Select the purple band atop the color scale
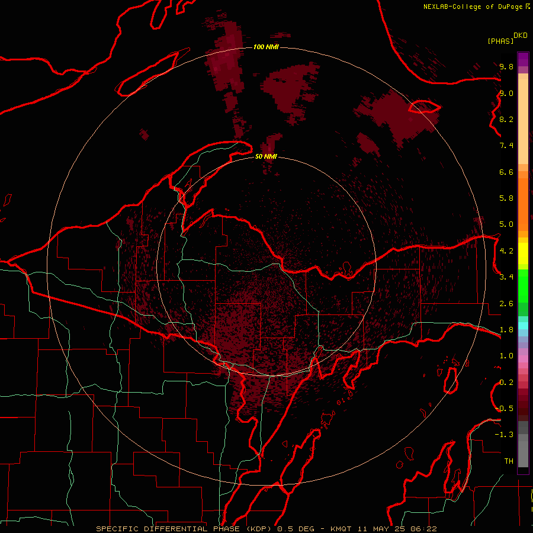Screen dimensions: 533x533 point(523,60)
